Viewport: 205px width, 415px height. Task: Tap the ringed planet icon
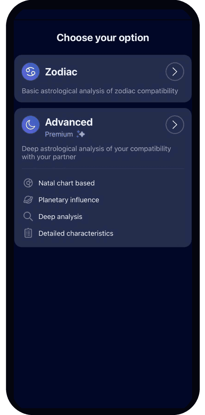tap(28, 200)
